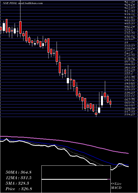Screen dimensions: 138x193
Task: Click the 399.1 price axis label
Action: point(129,30)
